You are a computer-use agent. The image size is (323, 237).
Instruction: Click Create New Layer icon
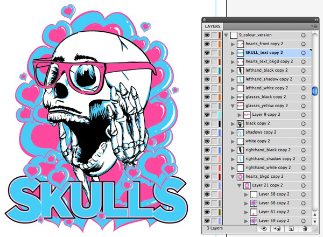click(291, 228)
